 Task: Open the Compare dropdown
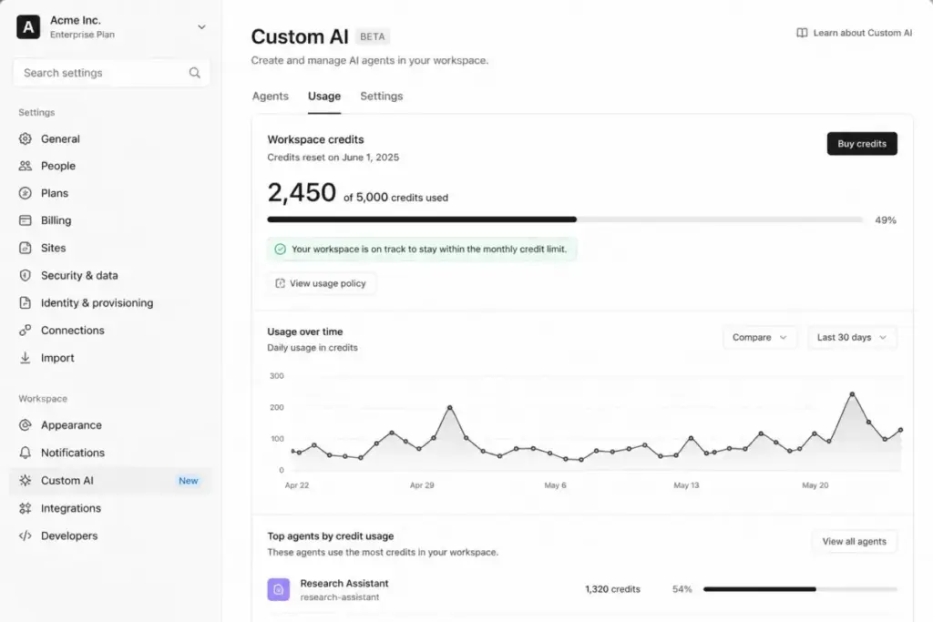pyautogui.click(x=759, y=337)
